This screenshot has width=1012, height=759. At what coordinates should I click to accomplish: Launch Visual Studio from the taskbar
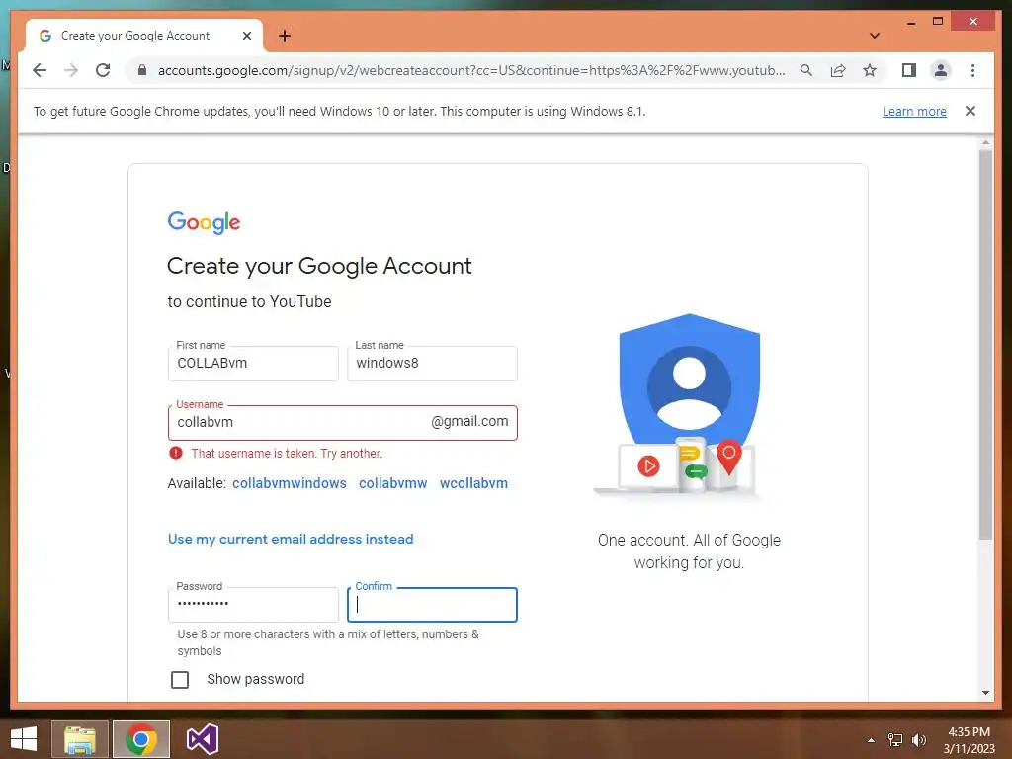(203, 739)
